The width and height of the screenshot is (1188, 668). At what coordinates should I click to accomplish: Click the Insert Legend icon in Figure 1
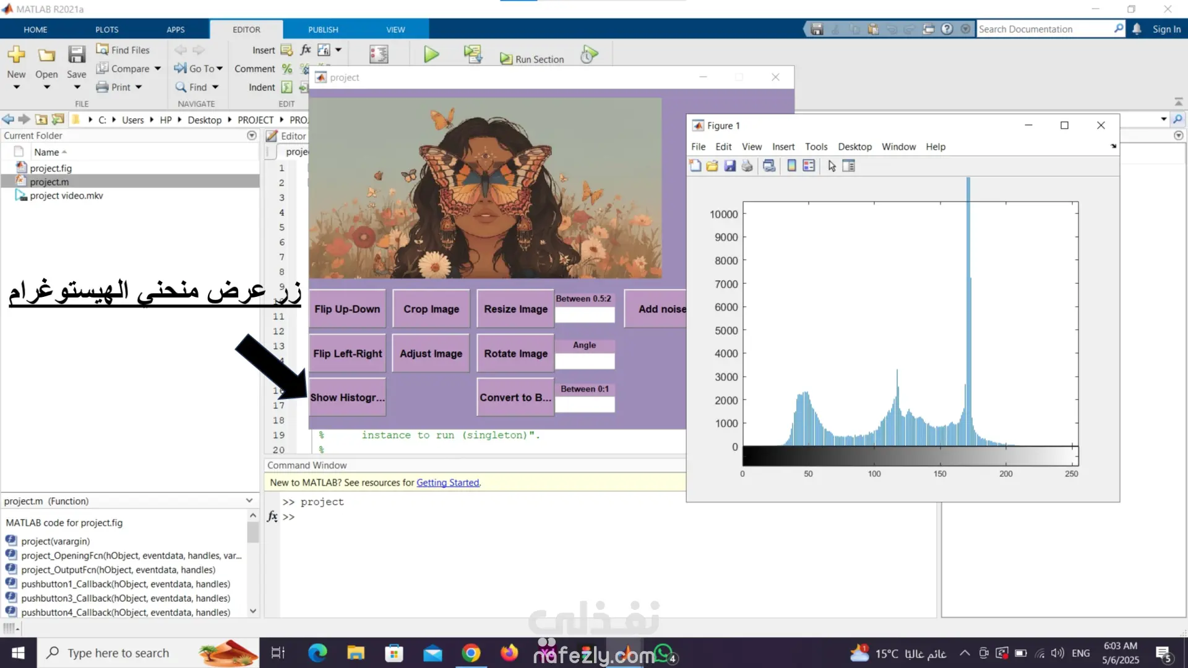click(809, 166)
